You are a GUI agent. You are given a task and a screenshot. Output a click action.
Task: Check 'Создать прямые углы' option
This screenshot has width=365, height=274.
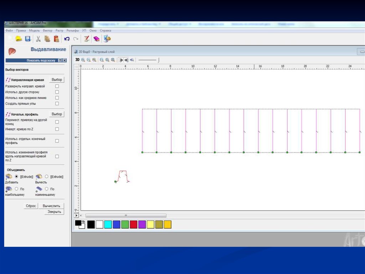[57, 104]
